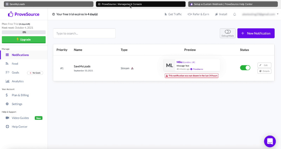View Details of SaveMyLeads notification
Screen dimensions: 281x149
[x=264, y=71]
